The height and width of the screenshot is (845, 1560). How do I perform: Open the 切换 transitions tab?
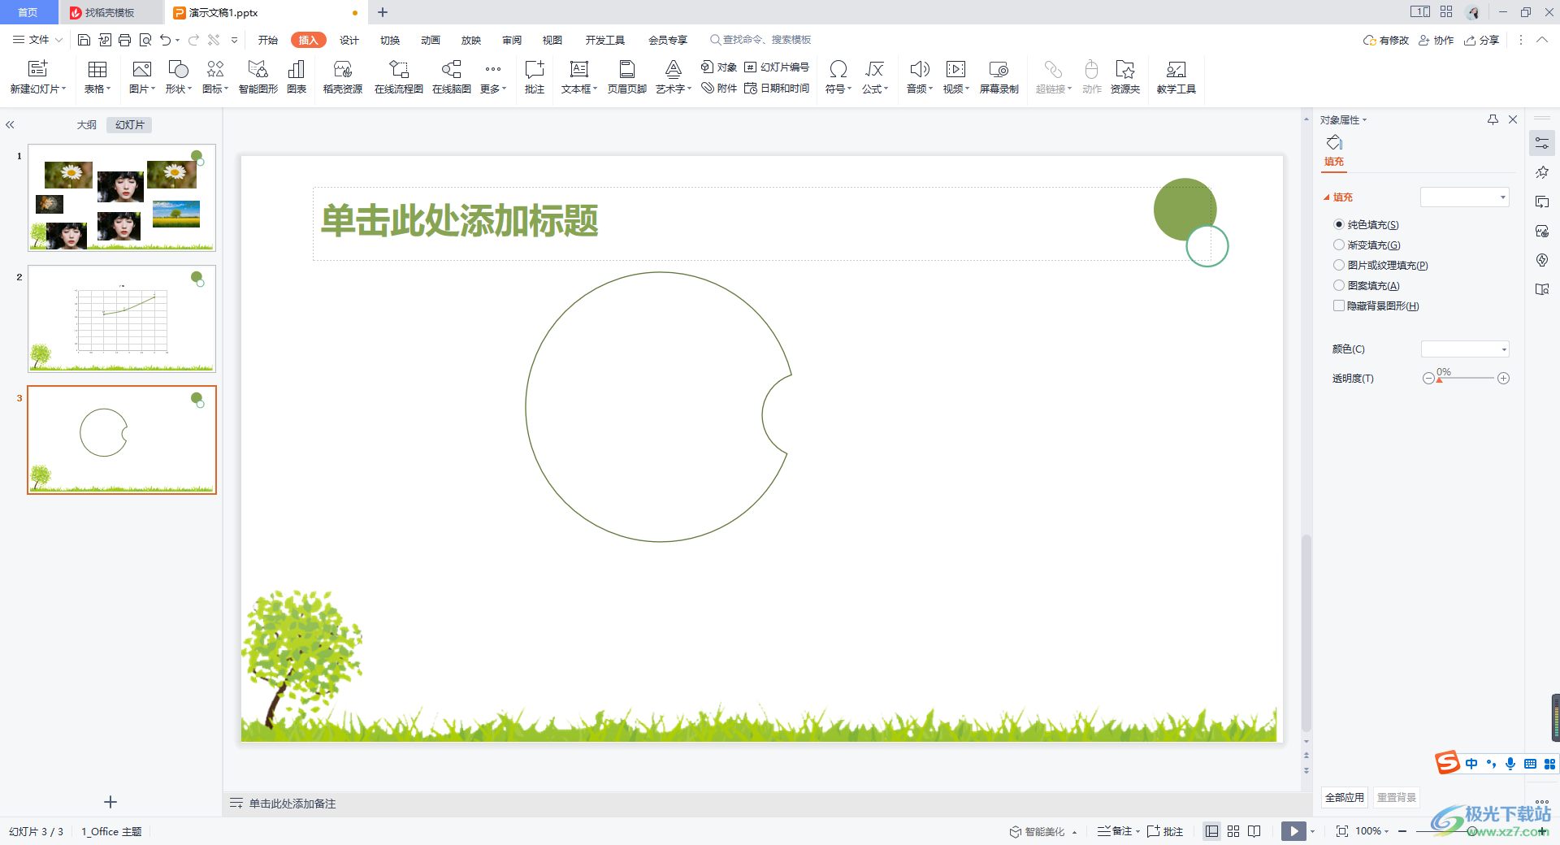[390, 40]
